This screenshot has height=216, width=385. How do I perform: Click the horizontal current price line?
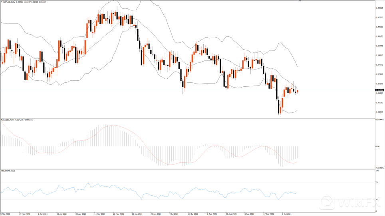[x=120, y=90]
